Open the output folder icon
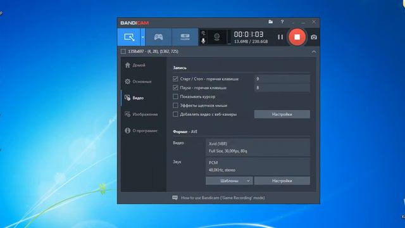The height and width of the screenshot is (228, 405). [270, 22]
